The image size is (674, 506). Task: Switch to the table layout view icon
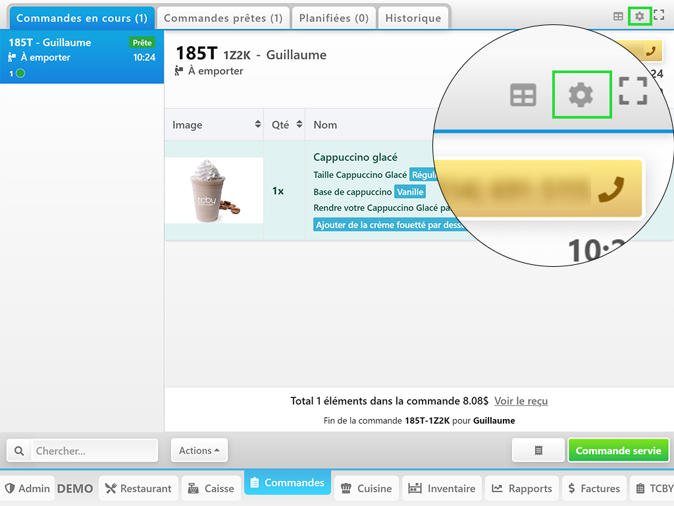coord(618,16)
